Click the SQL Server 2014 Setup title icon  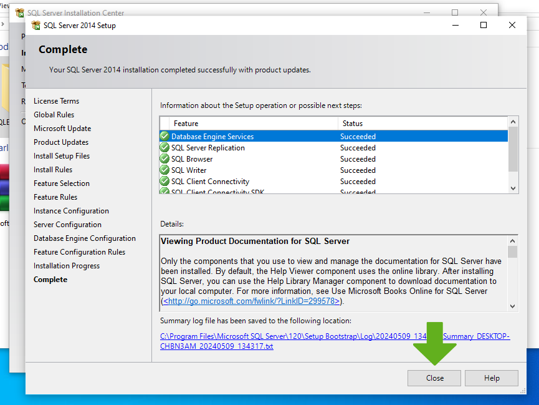tap(36, 26)
